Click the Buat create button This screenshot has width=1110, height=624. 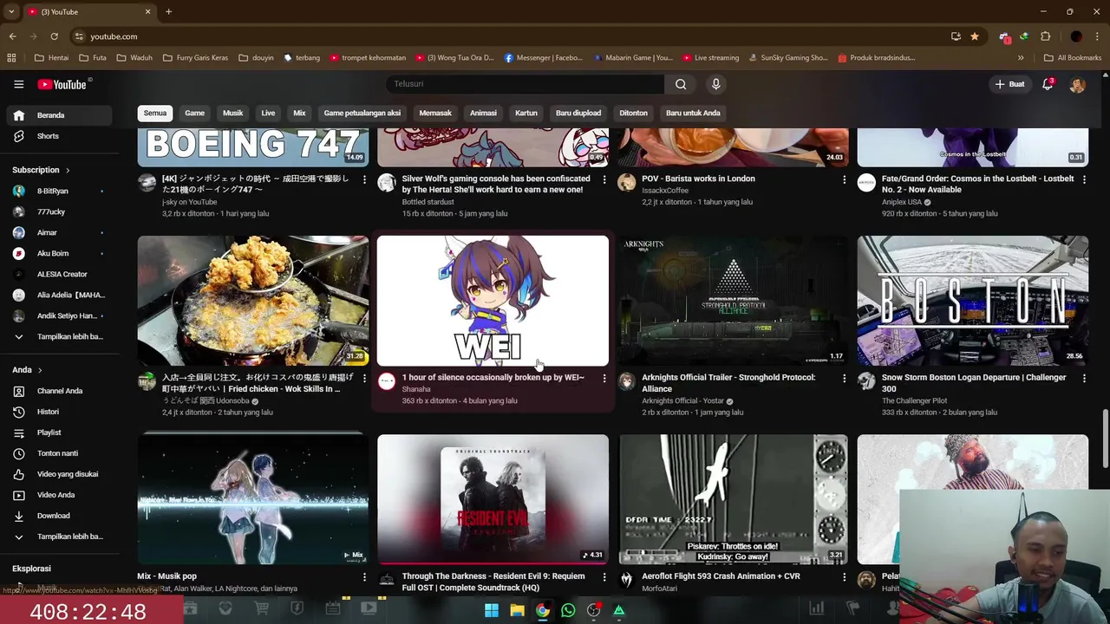(1009, 84)
